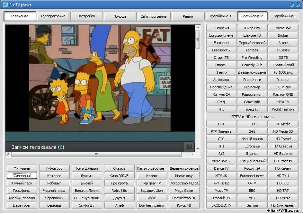Open the HD Media 3D channel
The width and height of the screenshot is (303, 214).
(x=283, y=131)
